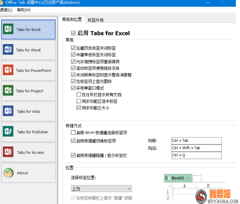Toggle 启用快捷键隐藏/显示标签栏 checkbox
The height and width of the screenshot is (204, 240).
coord(73,155)
